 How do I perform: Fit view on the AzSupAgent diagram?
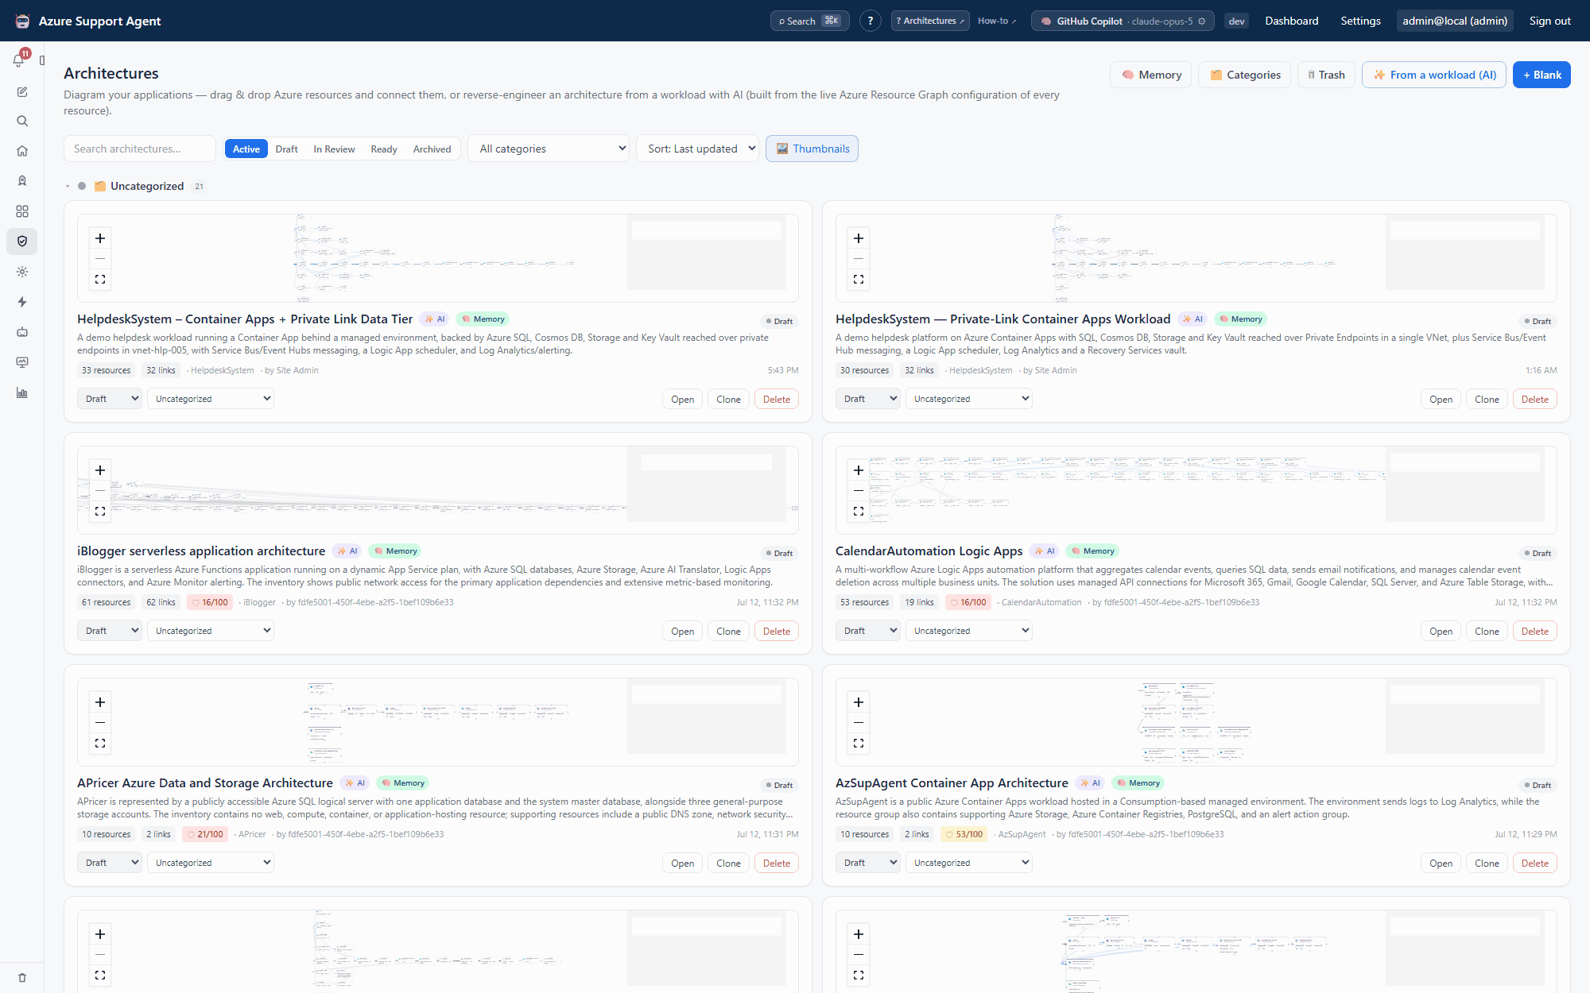(859, 744)
